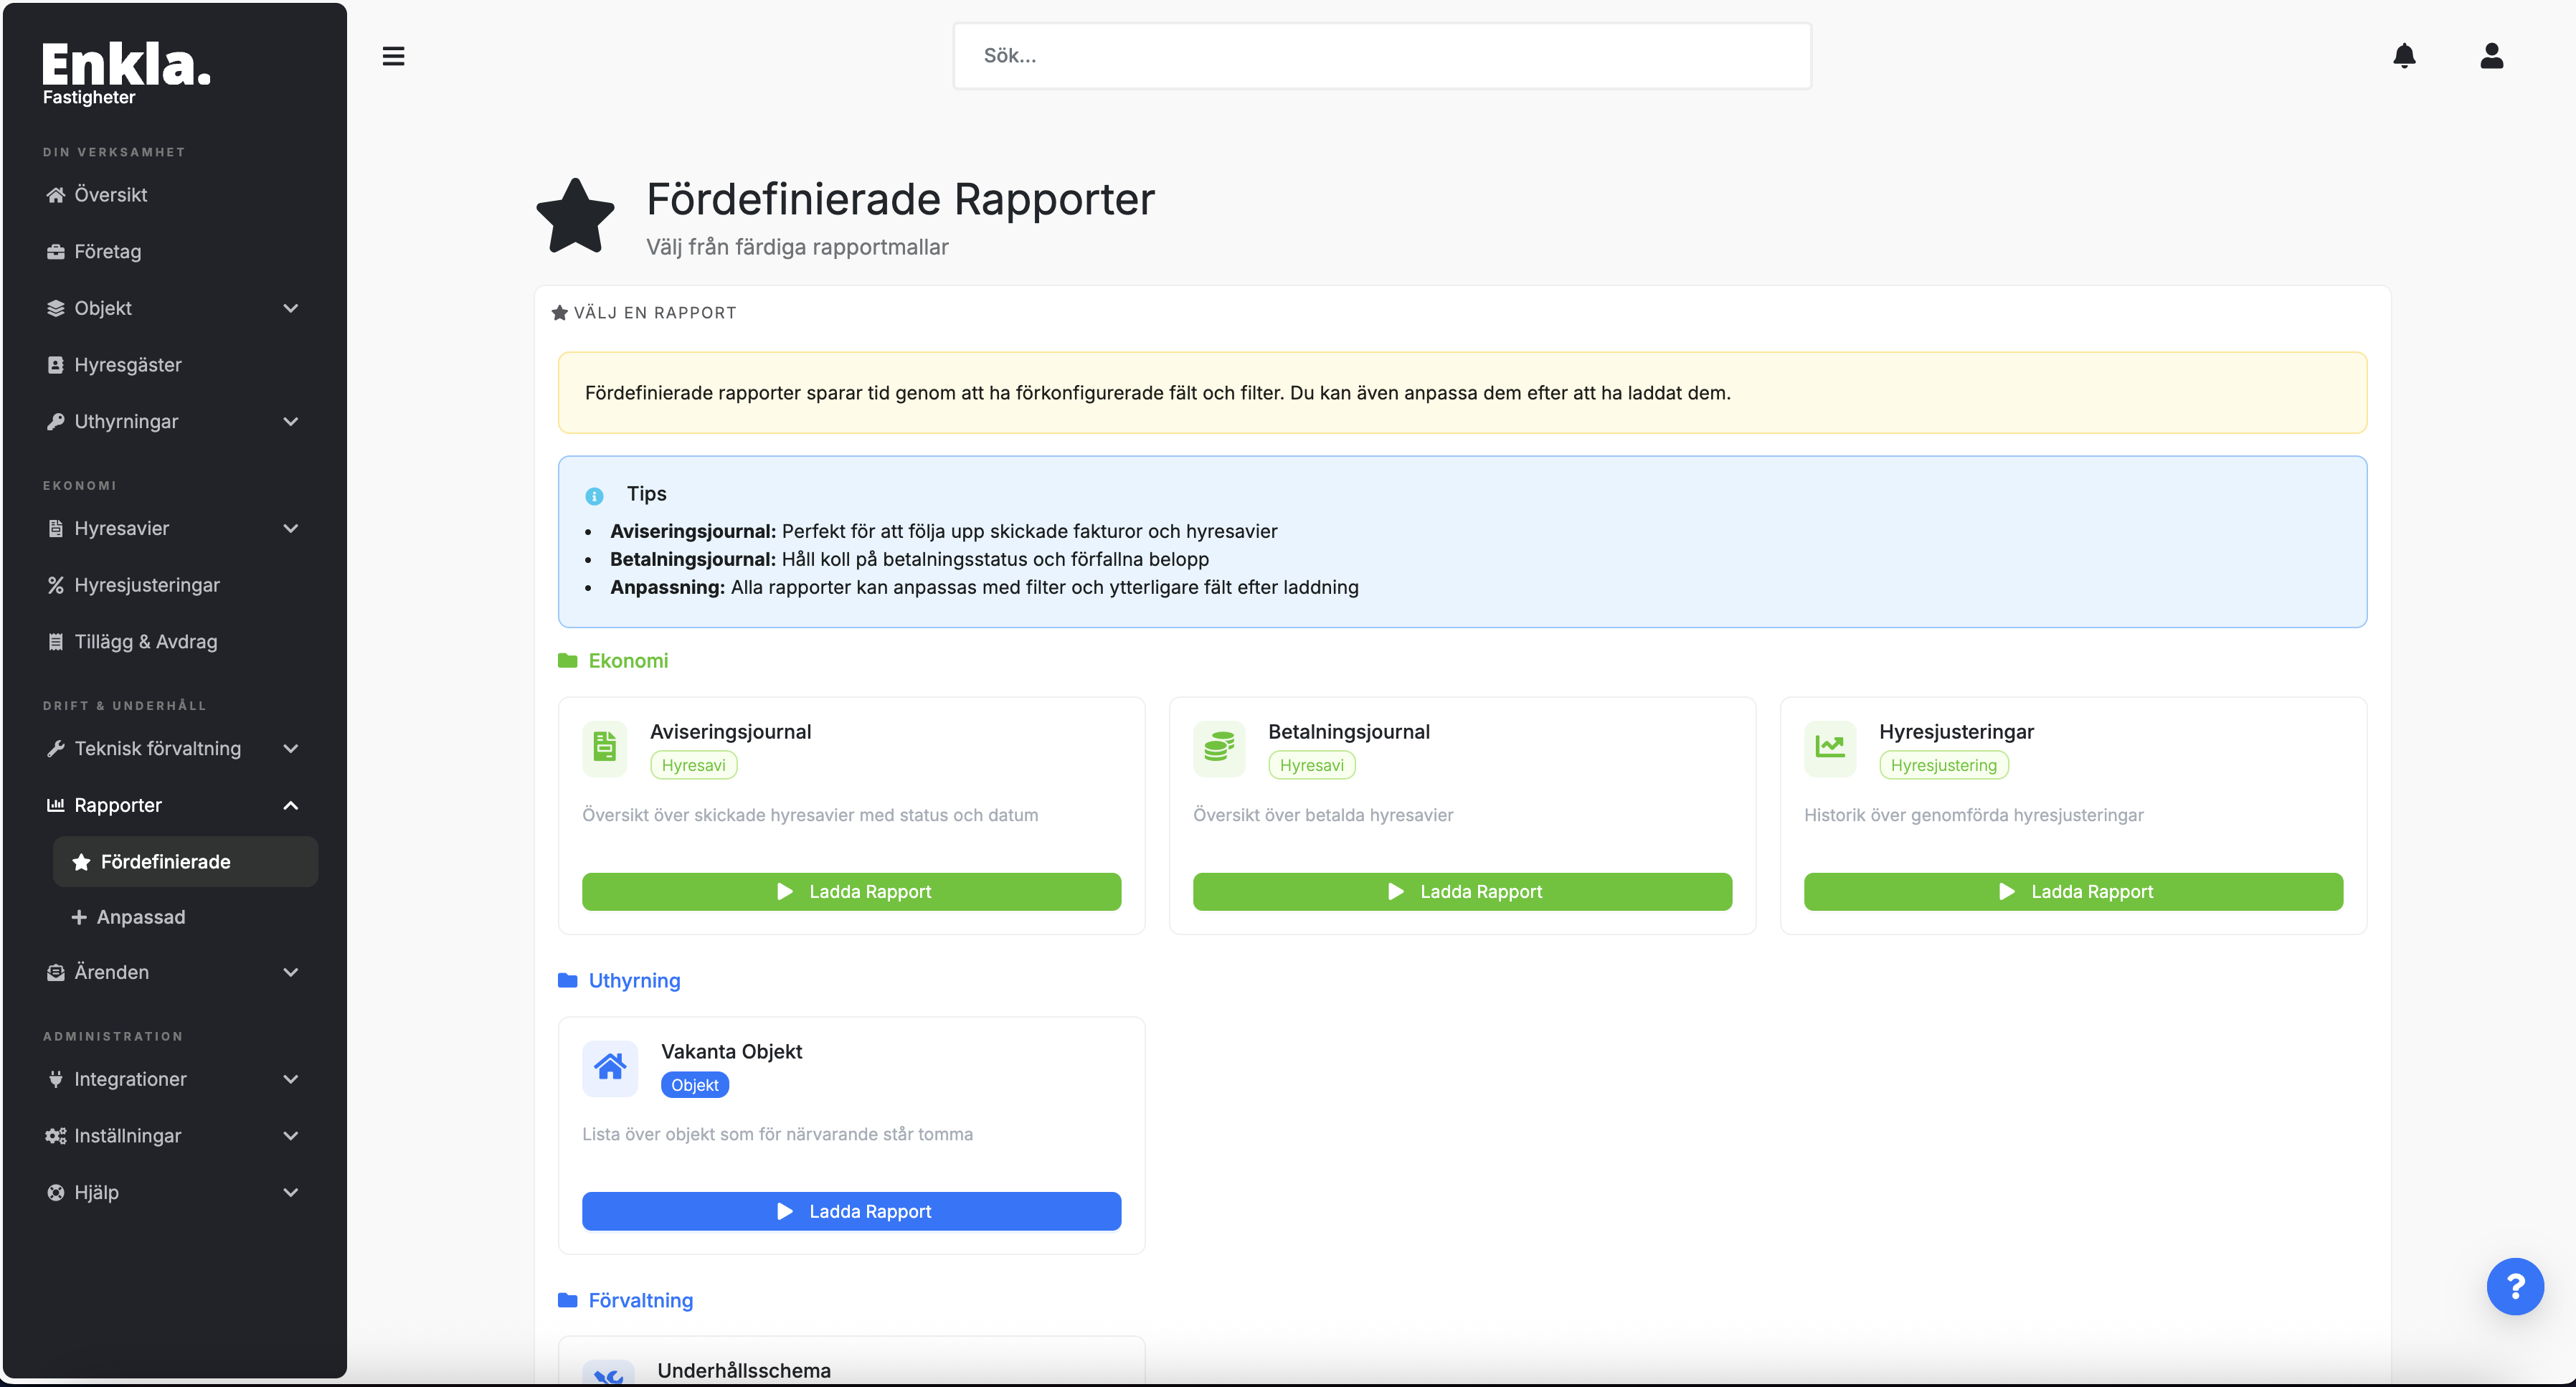The image size is (2576, 1387).
Task: Open the user profile icon
Action: tap(2491, 56)
